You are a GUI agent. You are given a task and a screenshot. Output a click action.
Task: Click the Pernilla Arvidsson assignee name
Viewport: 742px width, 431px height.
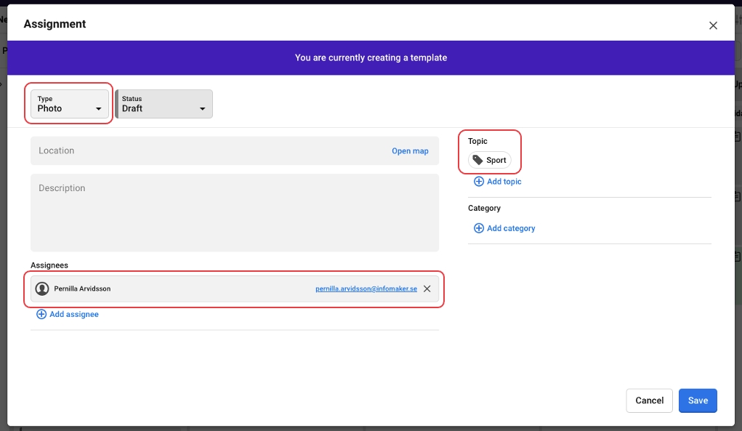click(82, 289)
